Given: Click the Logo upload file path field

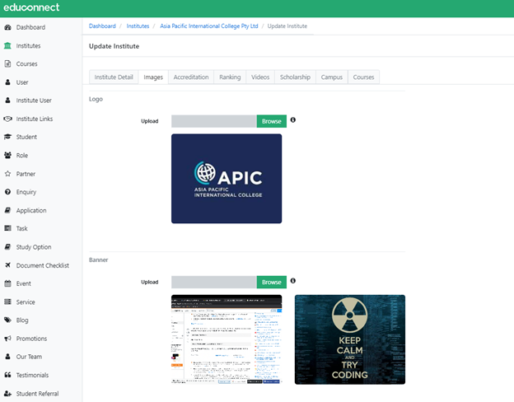Looking at the screenshot, I should 213,121.
